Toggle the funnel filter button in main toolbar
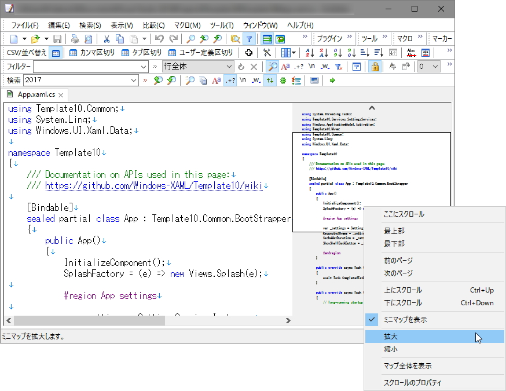Screen dimensions: 506x391 click(x=249, y=39)
